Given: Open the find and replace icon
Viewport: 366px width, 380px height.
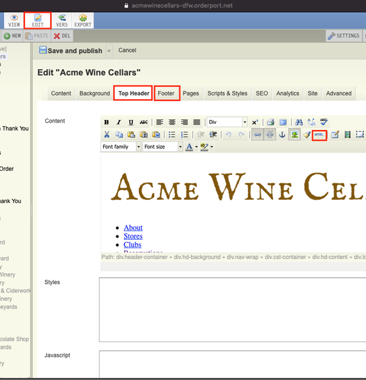Looking at the screenshot, I should (312, 122).
